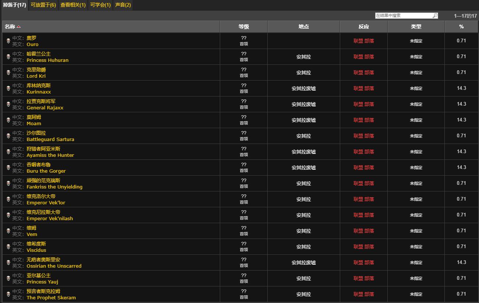Click 未指定 type in Lord Kri row

click(416, 73)
